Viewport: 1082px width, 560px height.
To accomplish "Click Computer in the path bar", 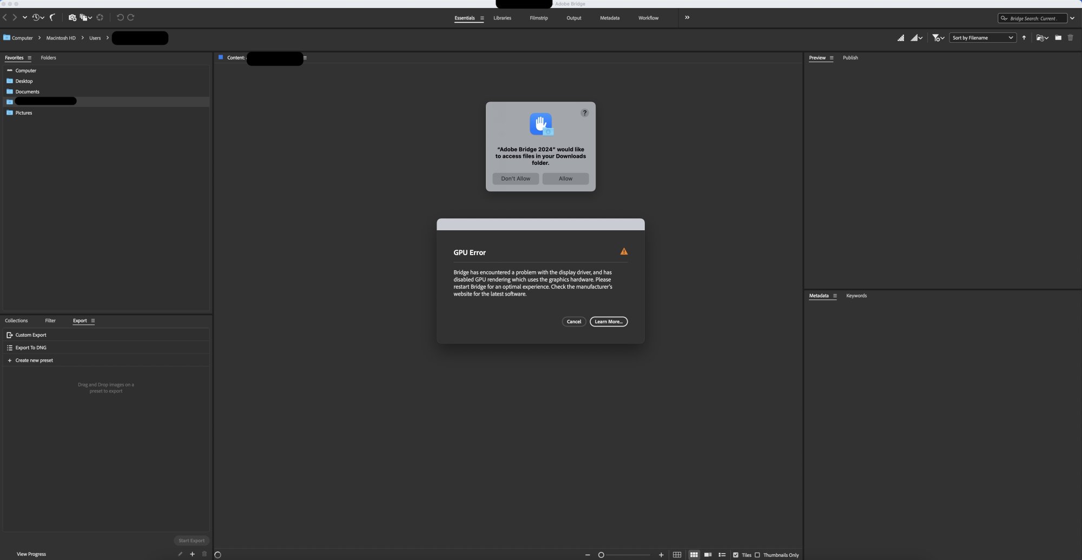I will tap(22, 38).
